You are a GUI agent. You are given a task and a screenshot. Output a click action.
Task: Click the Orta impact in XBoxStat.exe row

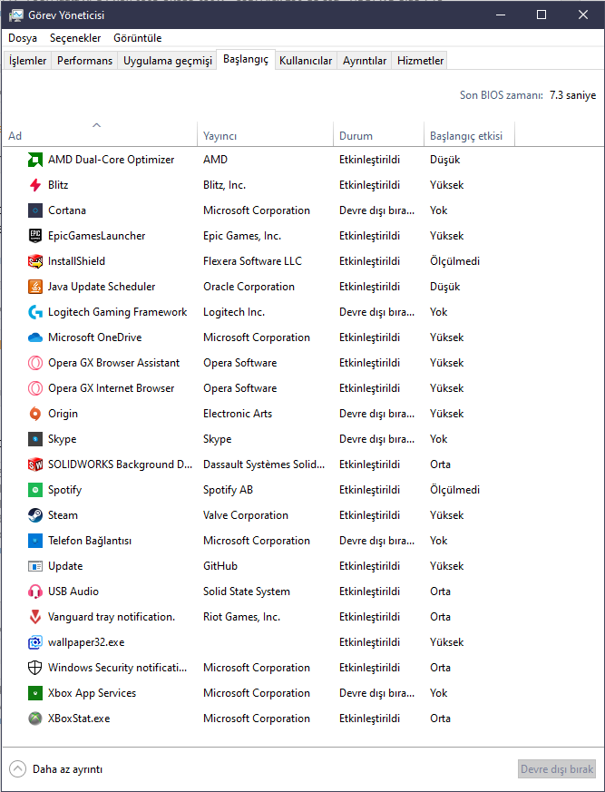click(x=440, y=719)
